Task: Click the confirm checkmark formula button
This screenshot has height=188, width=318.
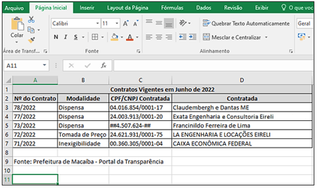Action: click(x=87, y=66)
